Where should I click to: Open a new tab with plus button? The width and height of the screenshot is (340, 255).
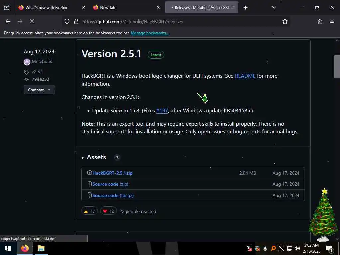(x=245, y=8)
